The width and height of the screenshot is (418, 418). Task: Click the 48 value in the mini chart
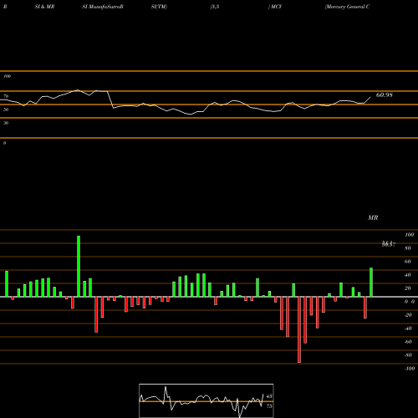coord(269,396)
